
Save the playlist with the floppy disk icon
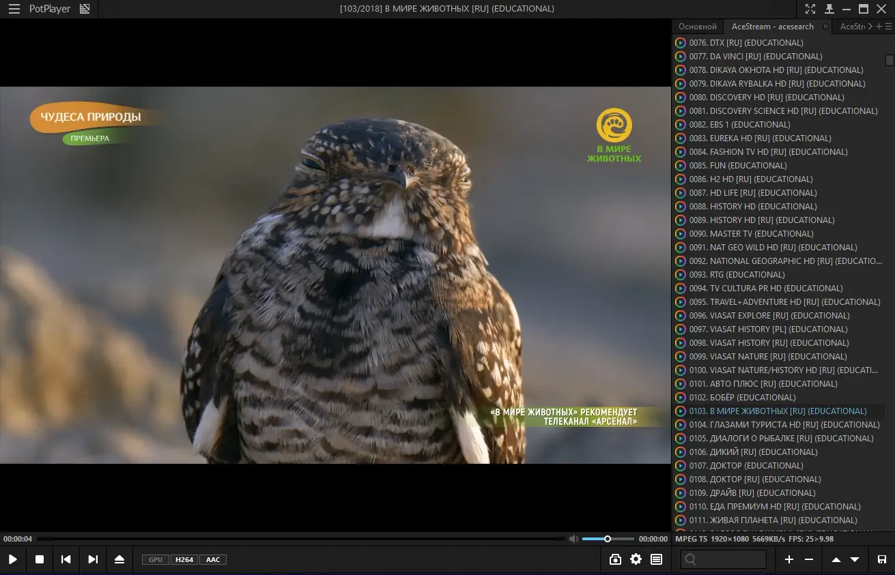(881, 559)
